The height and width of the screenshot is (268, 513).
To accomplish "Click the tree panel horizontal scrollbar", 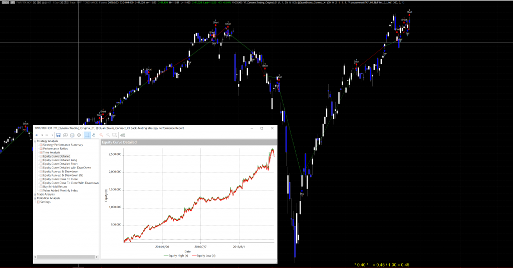I will coord(64,256).
